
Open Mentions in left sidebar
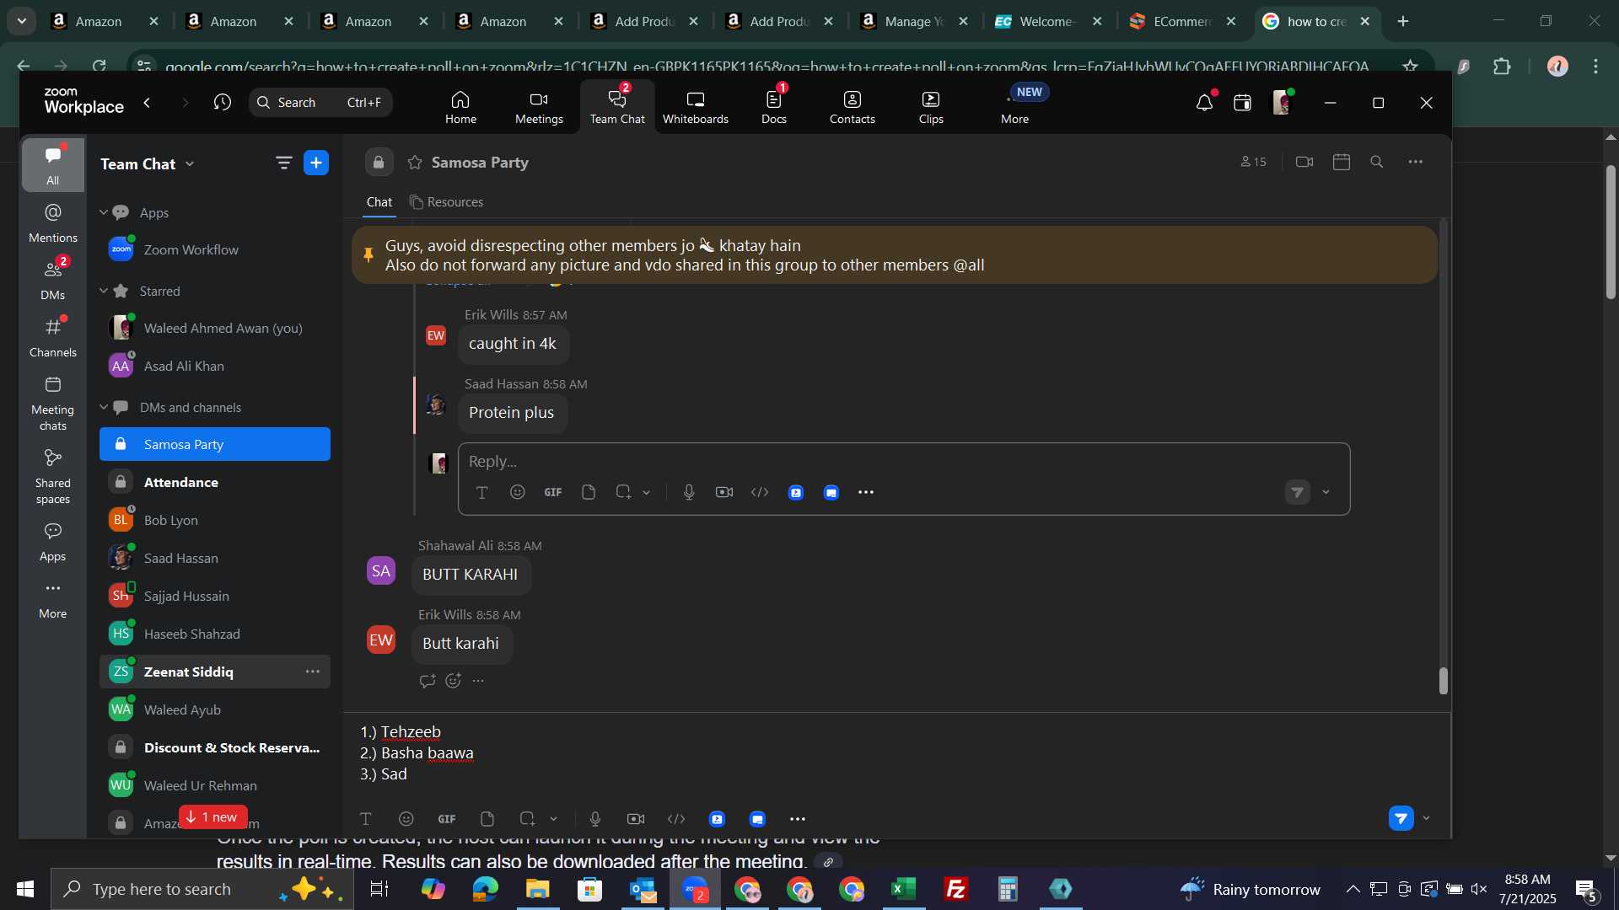point(52,222)
